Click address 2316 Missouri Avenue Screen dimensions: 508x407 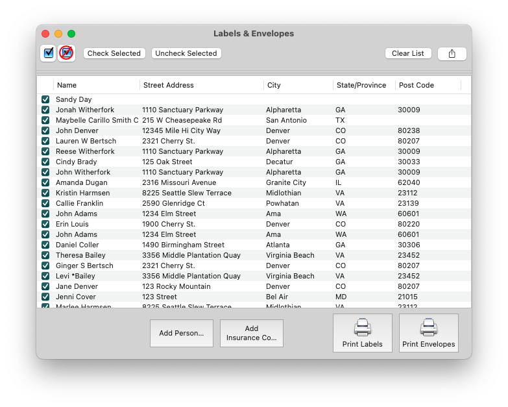[179, 182]
